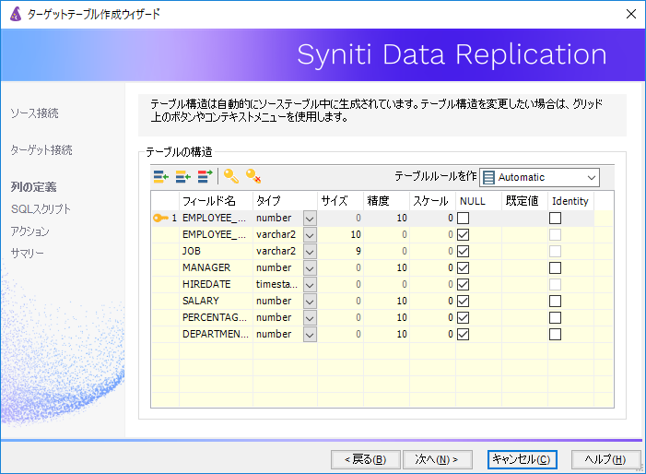Enable NULL for the first EMPLOYEE_ number row
The height and width of the screenshot is (474, 646).
[464, 218]
